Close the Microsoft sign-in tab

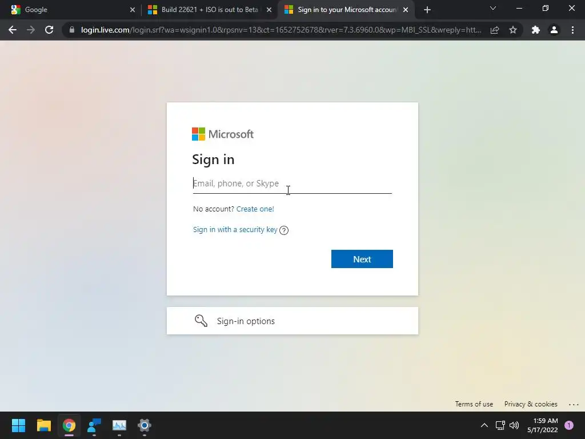click(406, 10)
